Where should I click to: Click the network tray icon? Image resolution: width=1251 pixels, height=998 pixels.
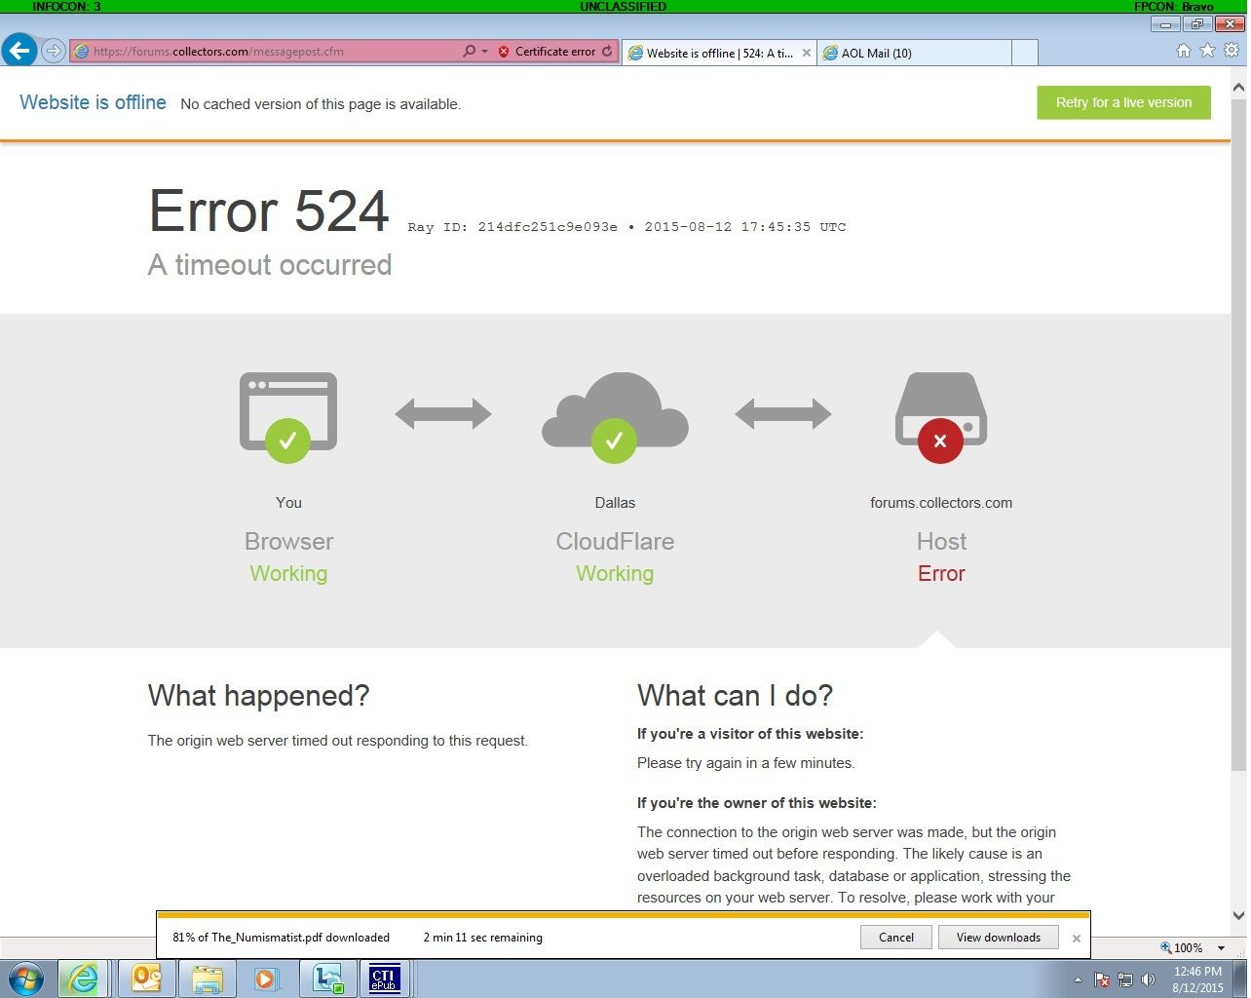[x=1125, y=979]
